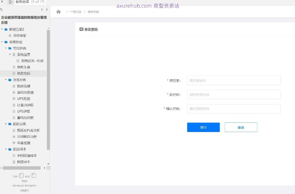Click the 能耗分析 folder icon

click(10, 124)
